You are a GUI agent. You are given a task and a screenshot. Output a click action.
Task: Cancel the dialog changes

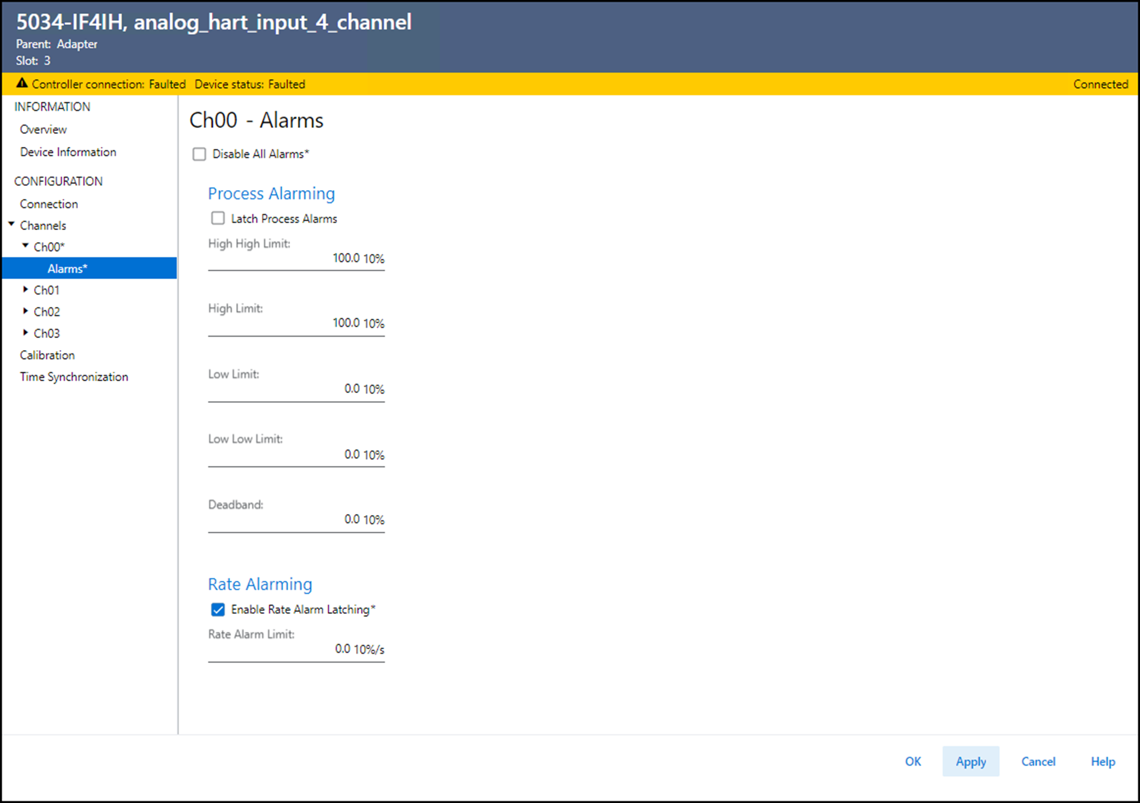tap(1038, 761)
